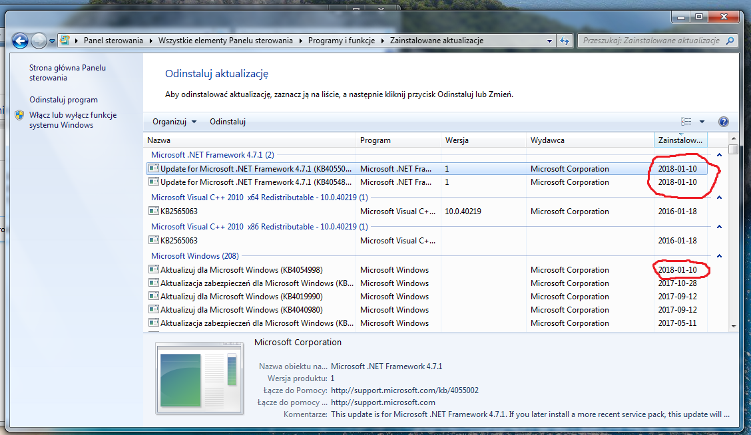Viewport: 751px width, 435px height.
Task: Collapse the Microsoft Windows (208) group
Action: (x=719, y=256)
